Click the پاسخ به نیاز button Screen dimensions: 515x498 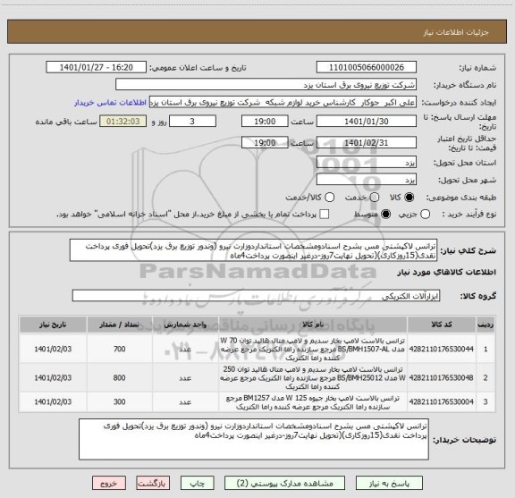pos(389,483)
